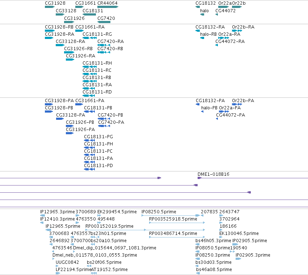
Task: Select transcript CG31661-RA
Action: [90, 27]
